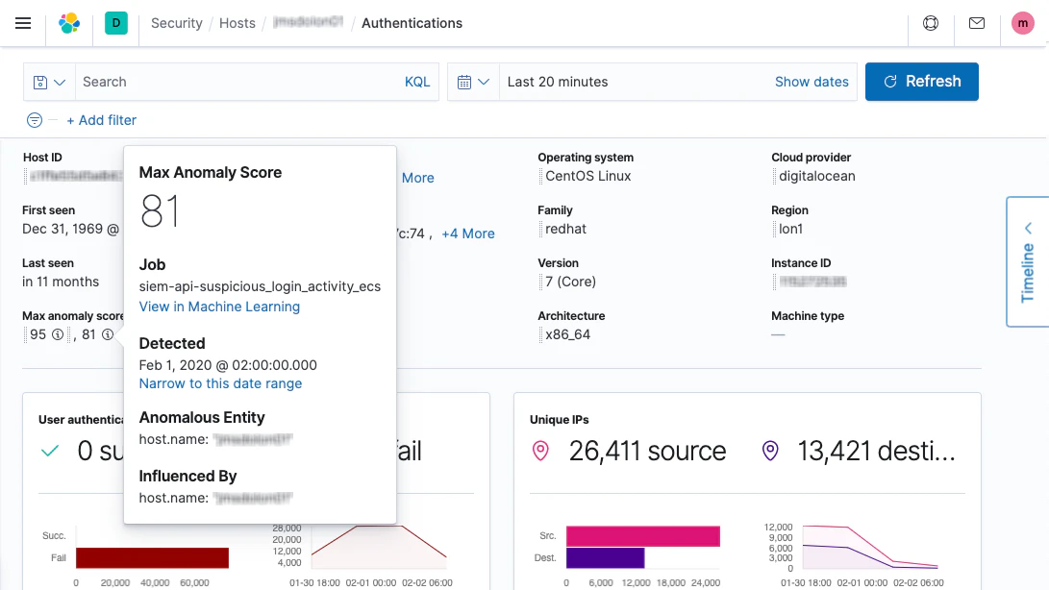The height and width of the screenshot is (590, 1049).
Task: Open the date picker calendar dropdown
Action: pyautogui.click(x=473, y=82)
